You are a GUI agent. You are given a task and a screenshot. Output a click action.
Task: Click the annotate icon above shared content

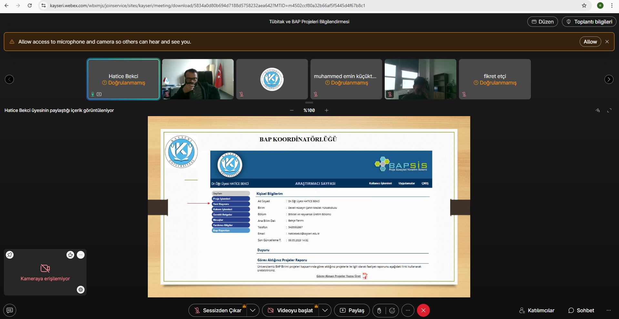[598, 110]
